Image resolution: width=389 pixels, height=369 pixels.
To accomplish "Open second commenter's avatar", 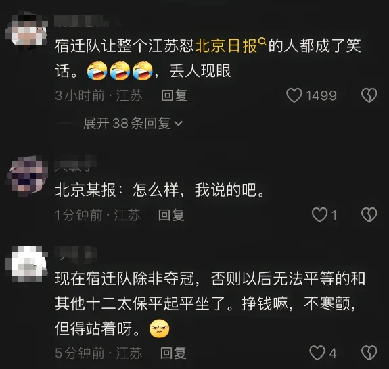I will click(x=27, y=176).
